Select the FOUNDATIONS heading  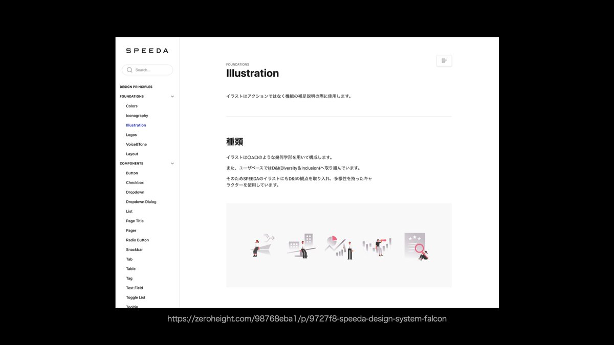pos(131,97)
